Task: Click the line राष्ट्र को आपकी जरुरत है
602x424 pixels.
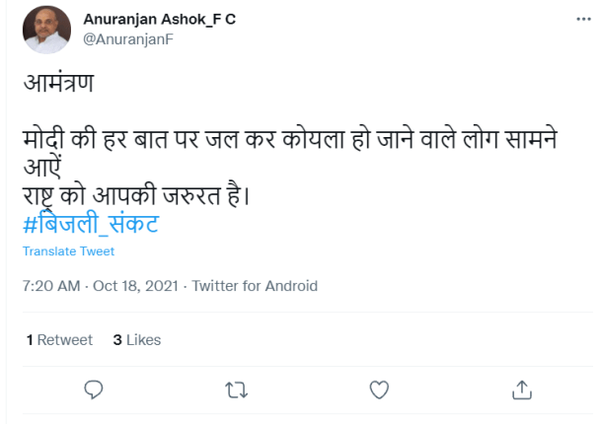Action: click(136, 195)
